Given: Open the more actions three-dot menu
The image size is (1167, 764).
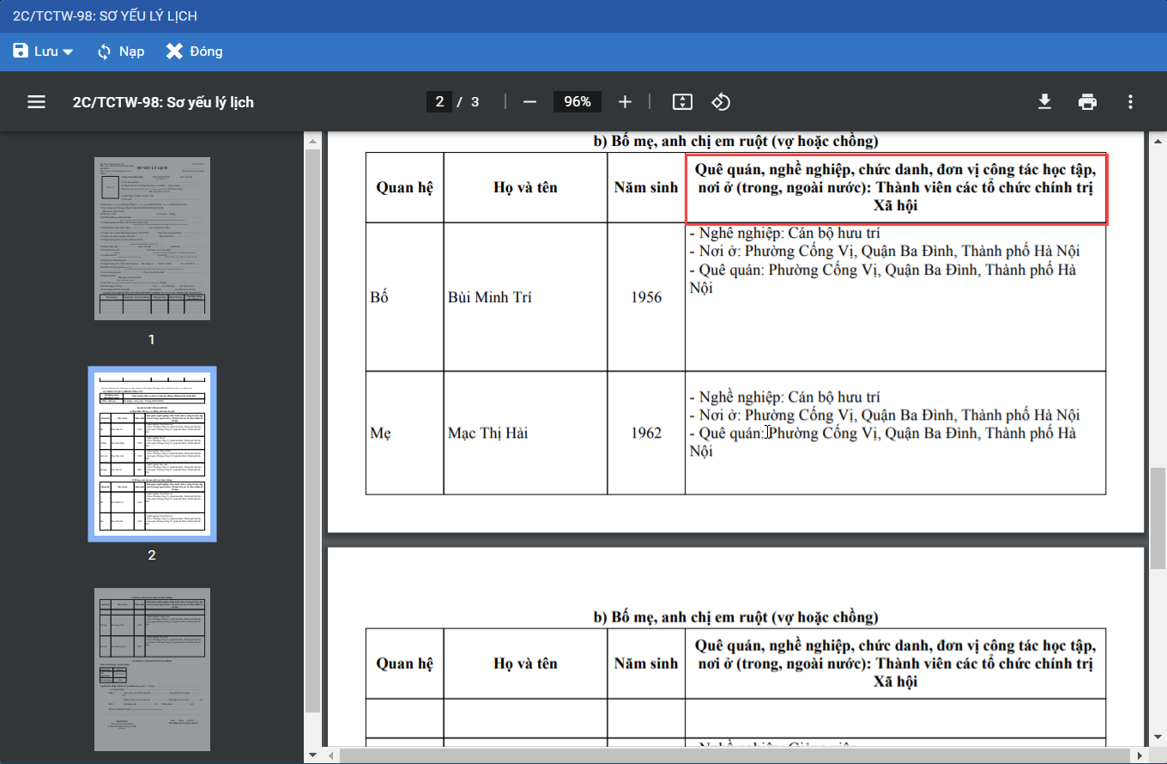Looking at the screenshot, I should pyautogui.click(x=1130, y=102).
